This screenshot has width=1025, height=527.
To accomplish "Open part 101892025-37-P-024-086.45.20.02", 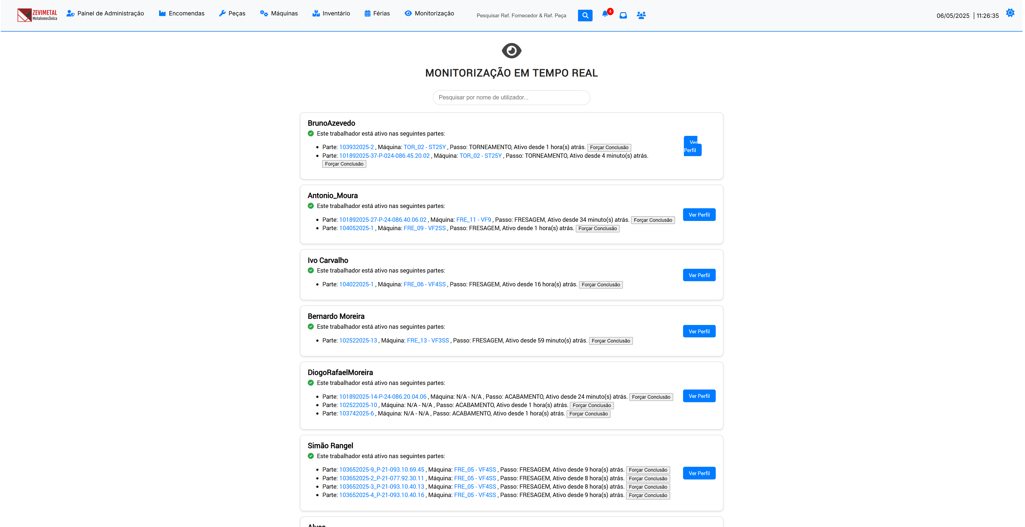I will (384, 156).
